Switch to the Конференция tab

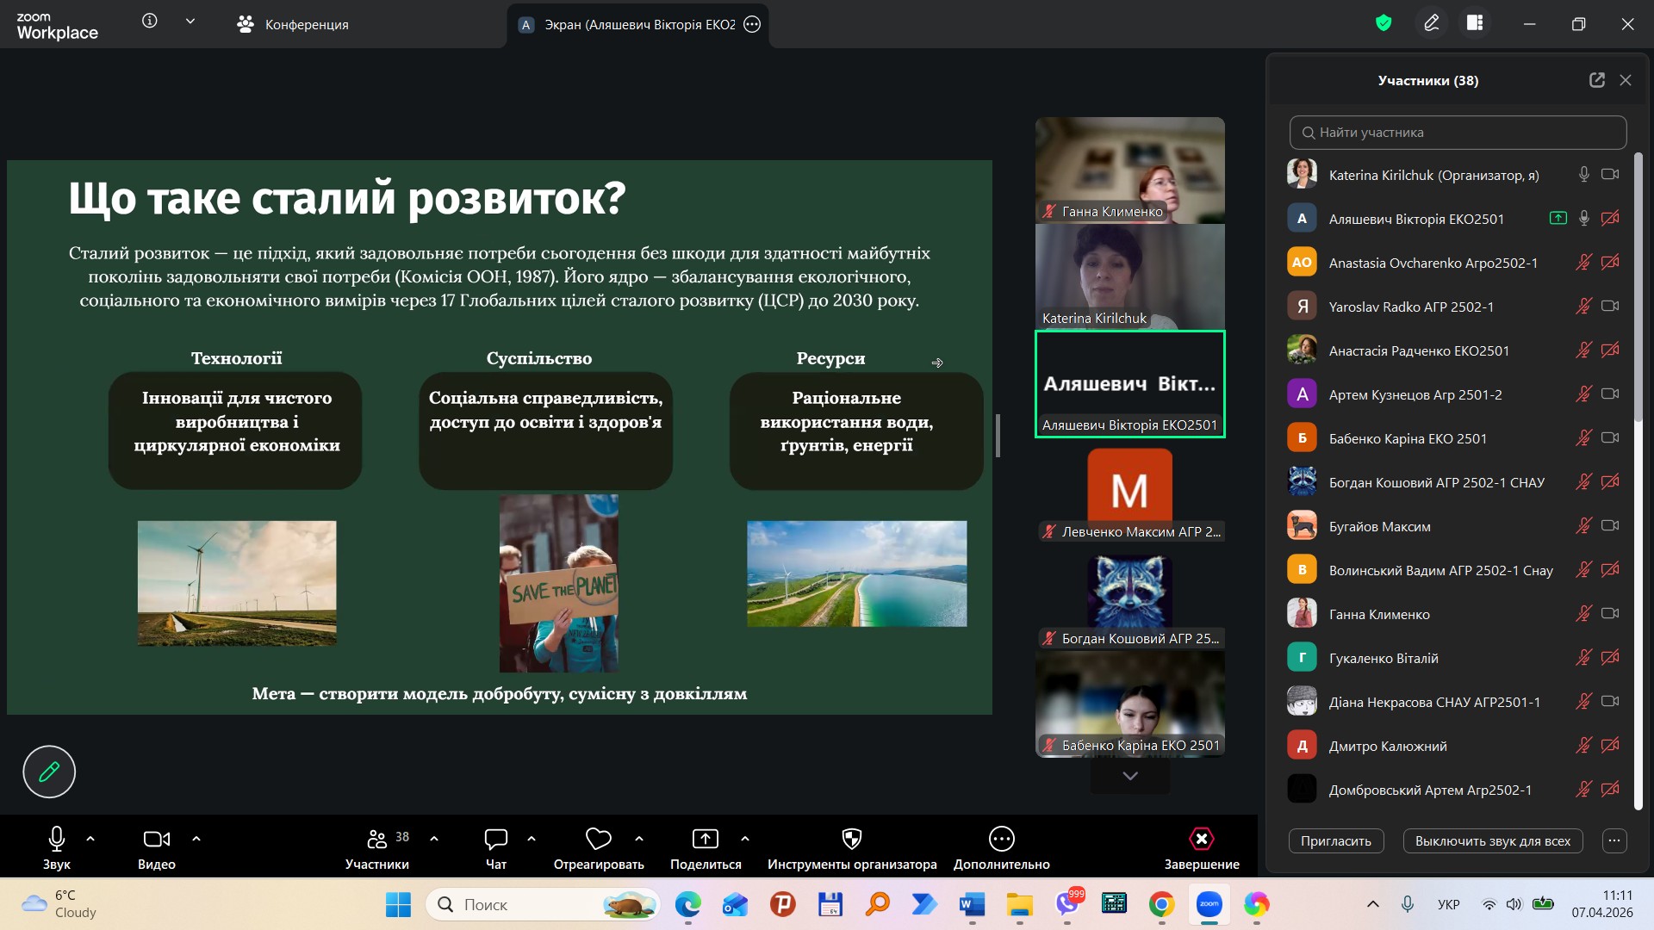pyautogui.click(x=293, y=24)
